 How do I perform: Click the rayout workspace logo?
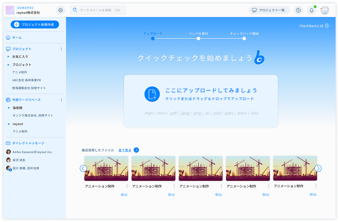click(10, 10)
